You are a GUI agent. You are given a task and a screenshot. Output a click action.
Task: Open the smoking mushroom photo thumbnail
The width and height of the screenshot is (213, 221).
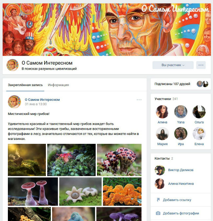[27, 160]
